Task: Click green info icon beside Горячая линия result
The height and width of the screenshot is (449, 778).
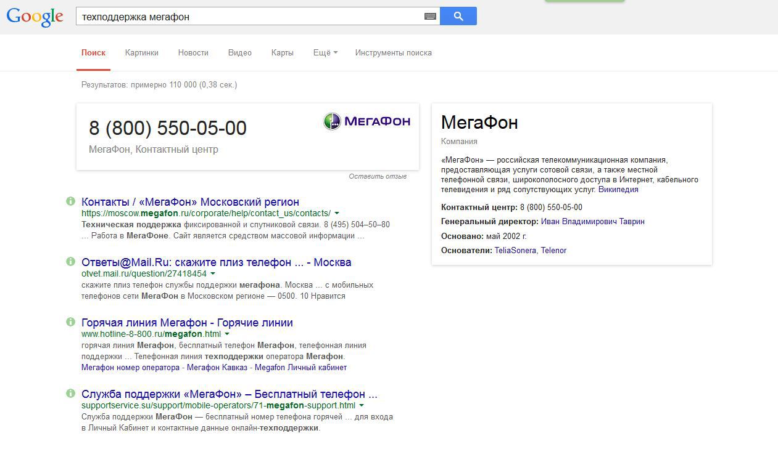Action: (70, 322)
